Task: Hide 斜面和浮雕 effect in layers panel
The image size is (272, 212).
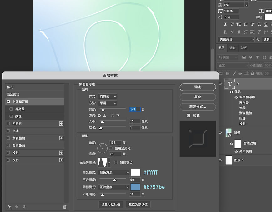Action: [236, 97]
